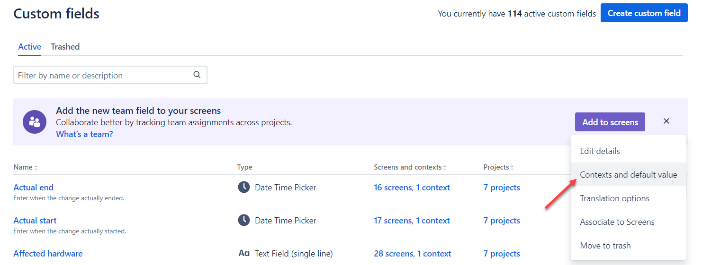Choose Move to trash option
Image resolution: width=702 pixels, height=265 pixels.
point(628,245)
